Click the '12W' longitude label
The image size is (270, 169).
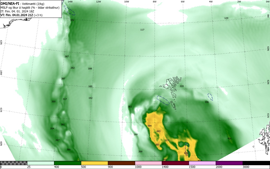tap(98, 2)
